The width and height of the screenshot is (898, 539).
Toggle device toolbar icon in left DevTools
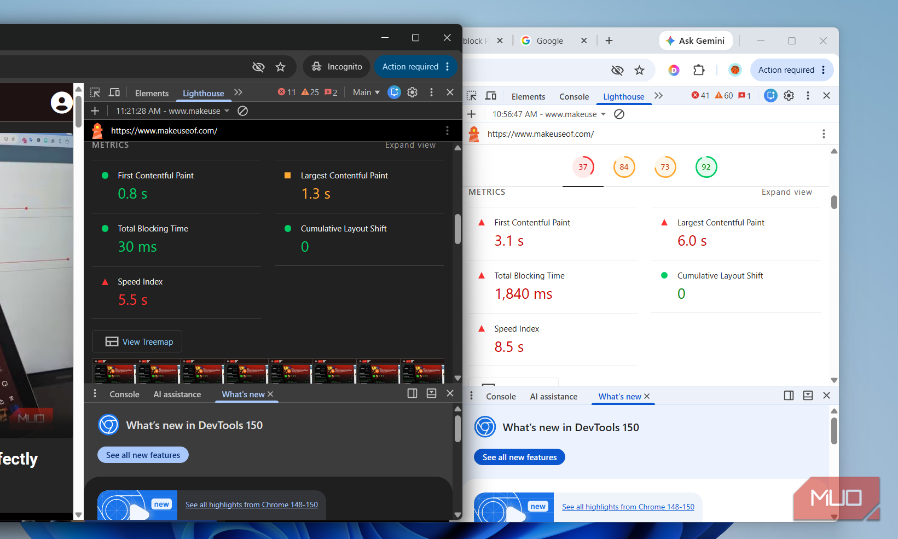point(114,92)
